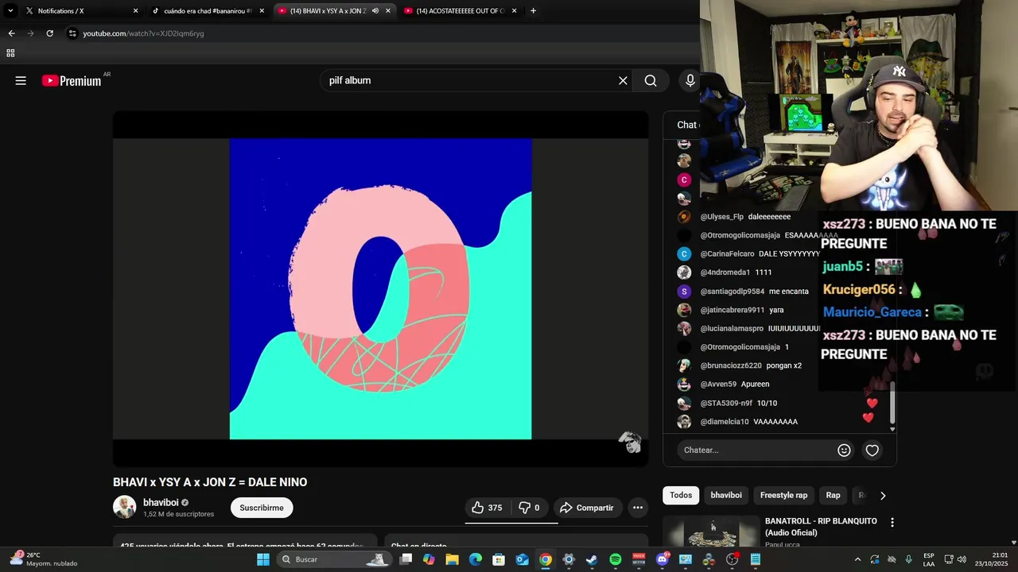This screenshot has height=572, width=1018.
Task: Send a heart reaction in chat
Action: click(x=872, y=450)
